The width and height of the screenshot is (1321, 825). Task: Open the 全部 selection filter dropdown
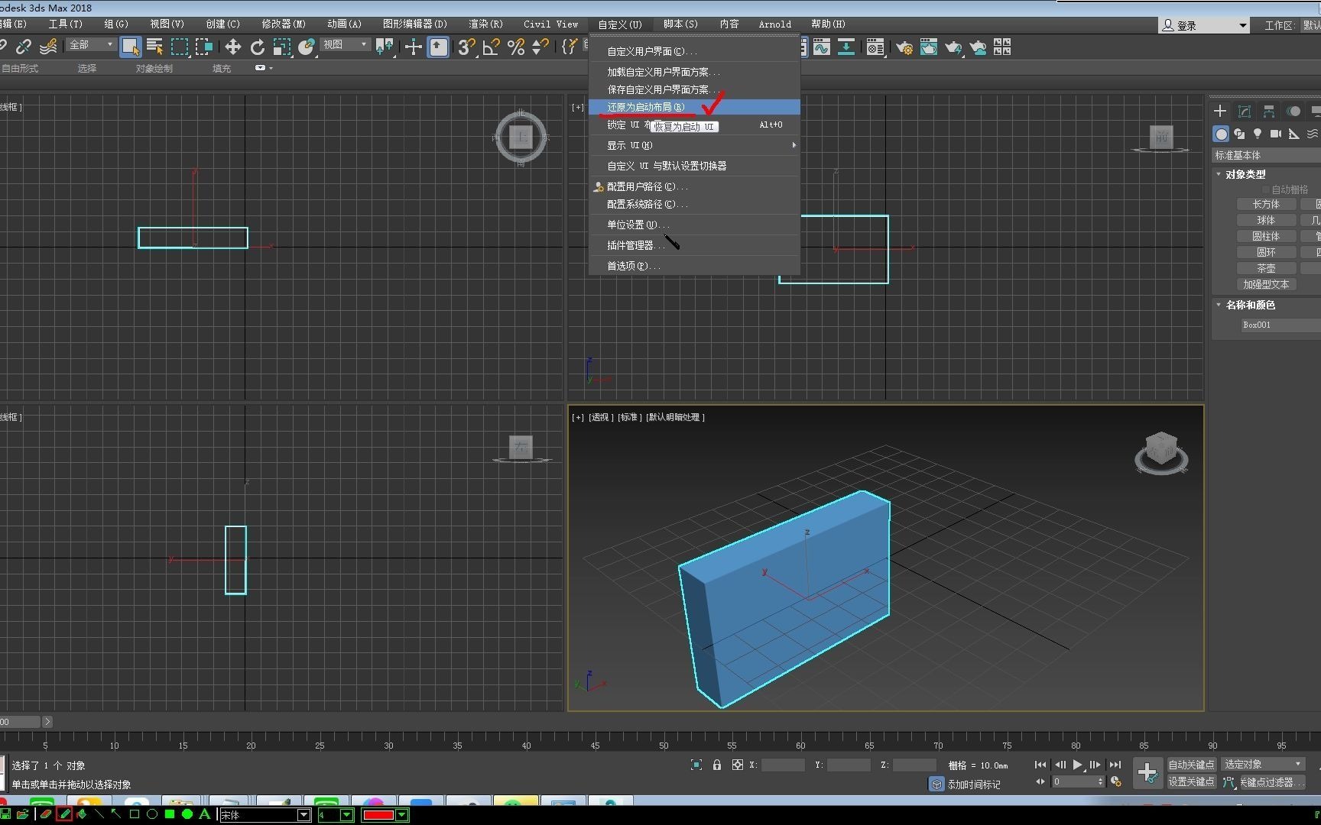(x=89, y=44)
